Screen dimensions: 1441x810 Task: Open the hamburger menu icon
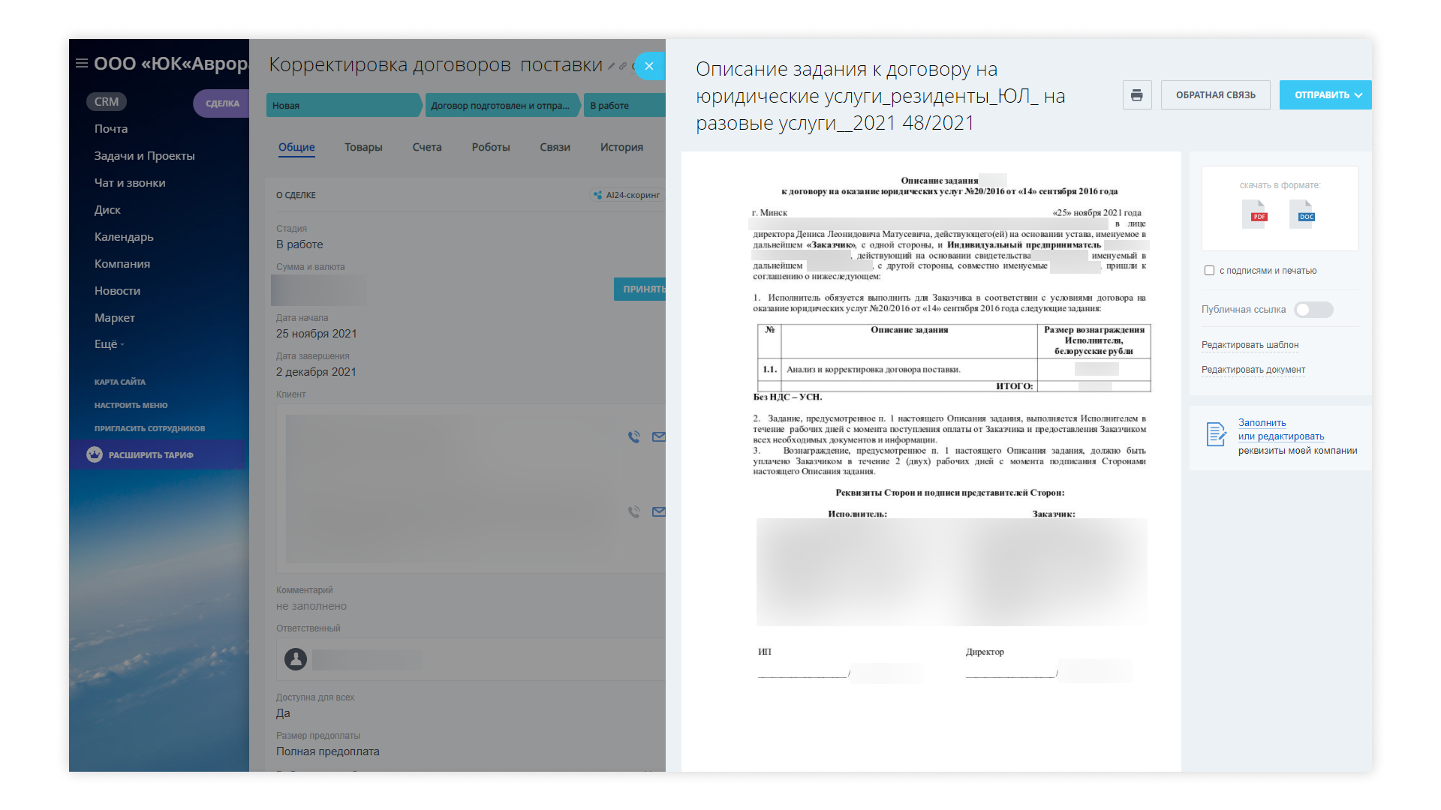[81, 64]
